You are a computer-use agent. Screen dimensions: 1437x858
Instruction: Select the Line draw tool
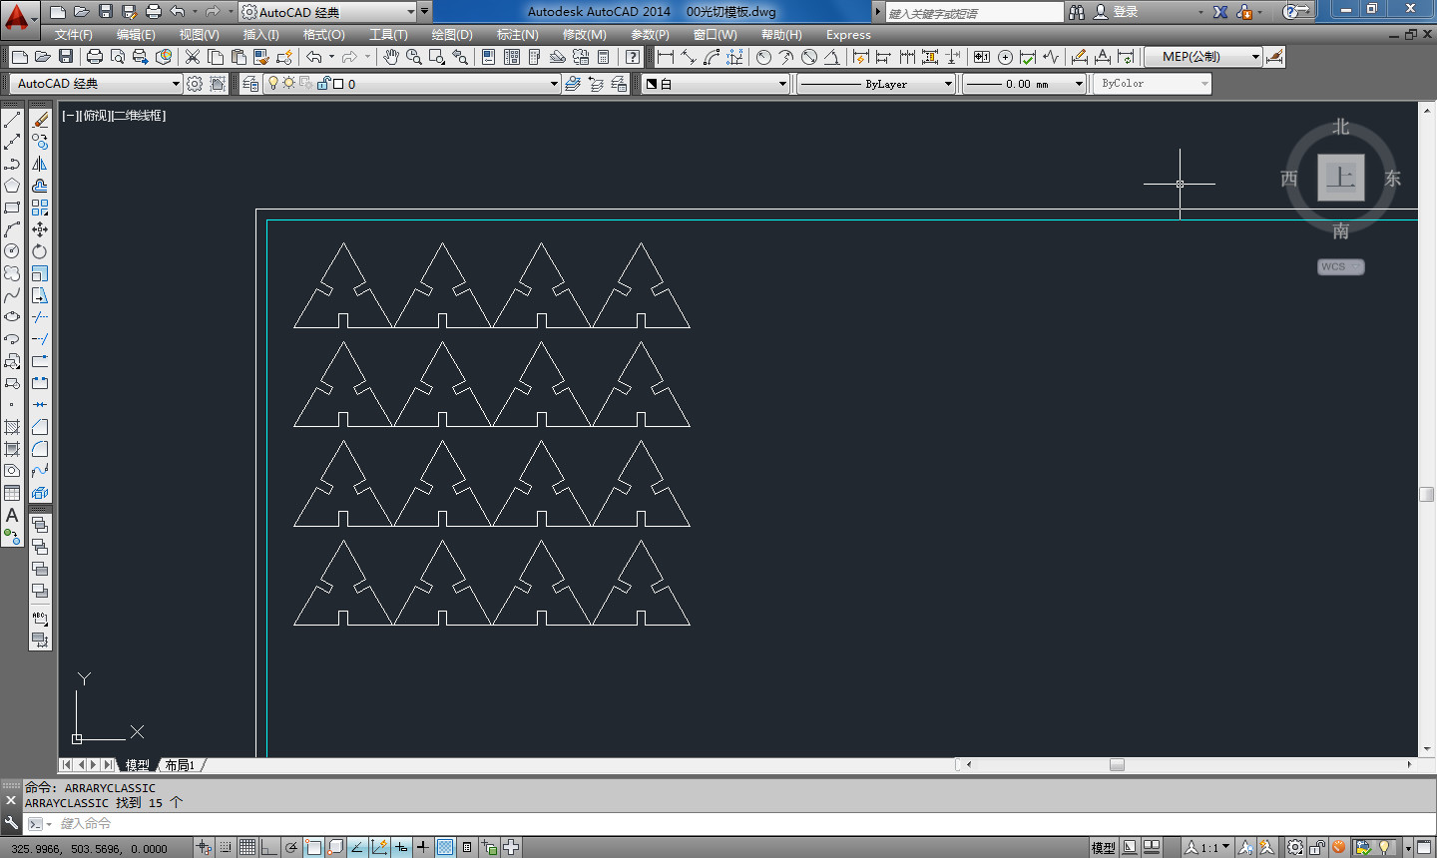tap(12, 120)
